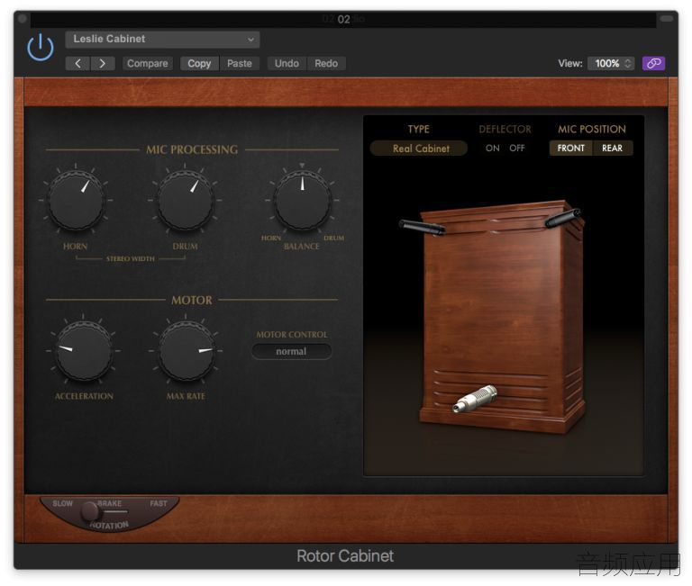The height and width of the screenshot is (586, 692).
Task: Click the right horn microphone on cabinet
Action: (x=562, y=218)
